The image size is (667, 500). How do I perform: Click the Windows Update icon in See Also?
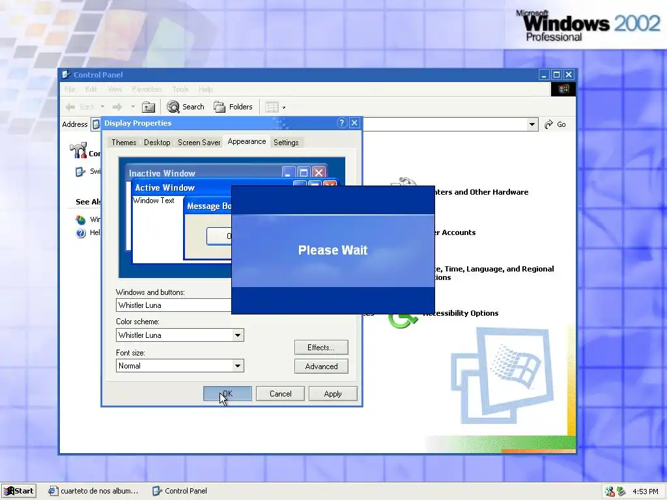tap(80, 220)
